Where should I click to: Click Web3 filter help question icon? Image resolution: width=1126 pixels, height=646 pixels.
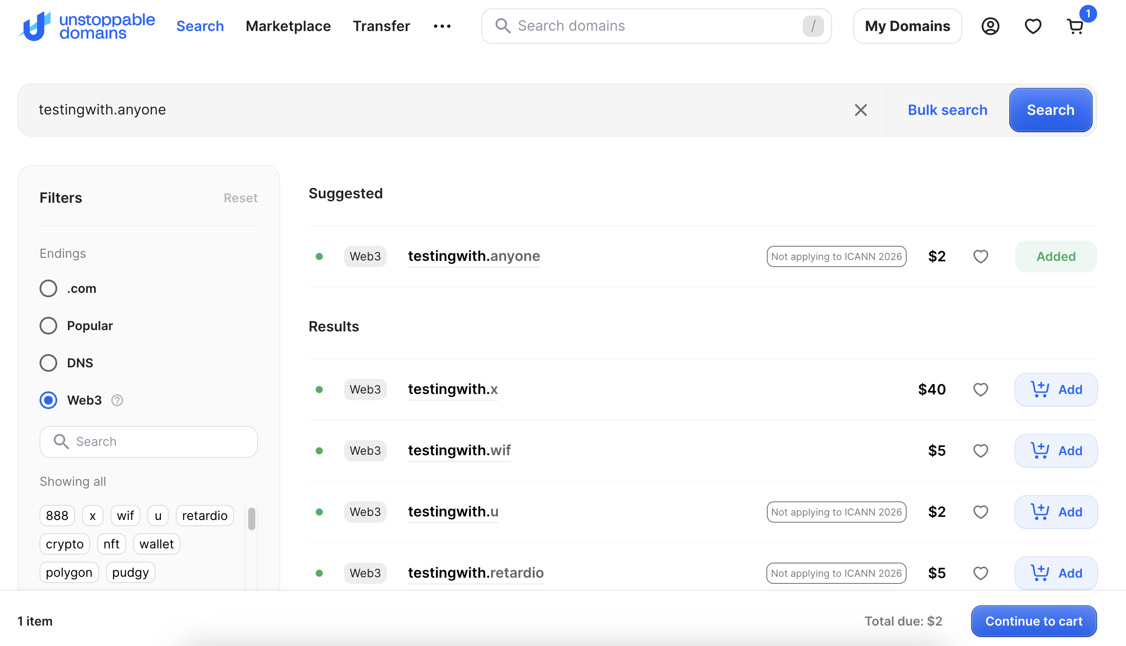(117, 400)
